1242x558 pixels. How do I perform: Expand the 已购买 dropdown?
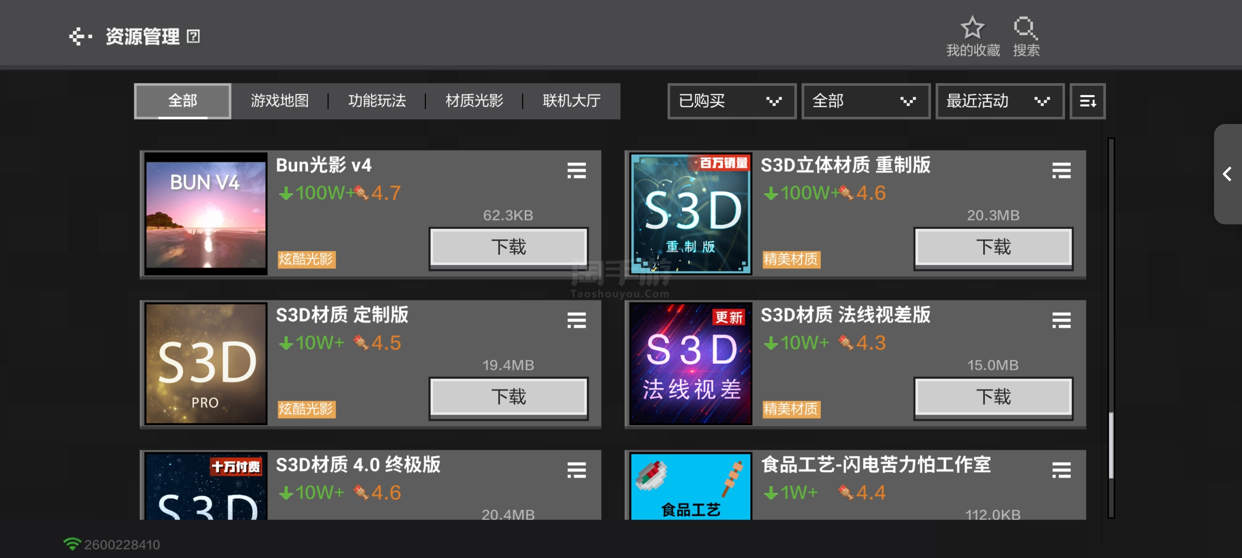(x=731, y=101)
